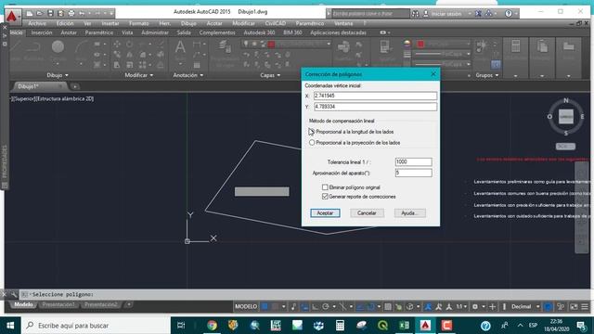Open Chrome from the Windows taskbar

coord(213,326)
